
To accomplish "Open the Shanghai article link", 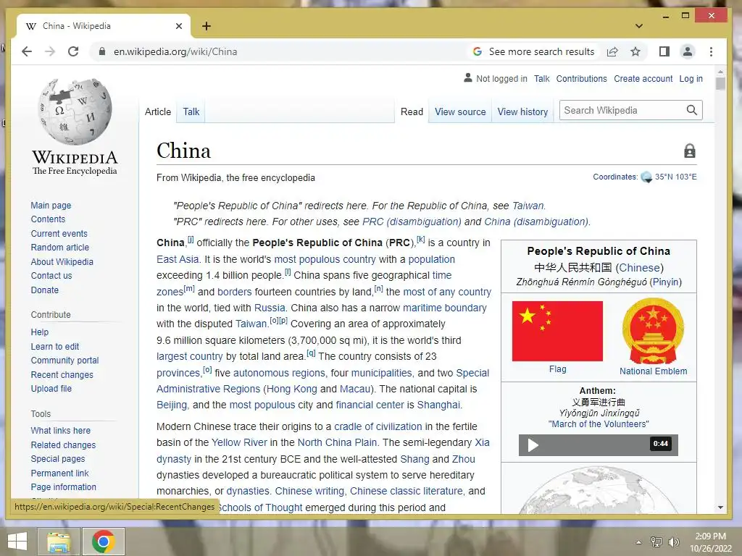I will pos(438,405).
